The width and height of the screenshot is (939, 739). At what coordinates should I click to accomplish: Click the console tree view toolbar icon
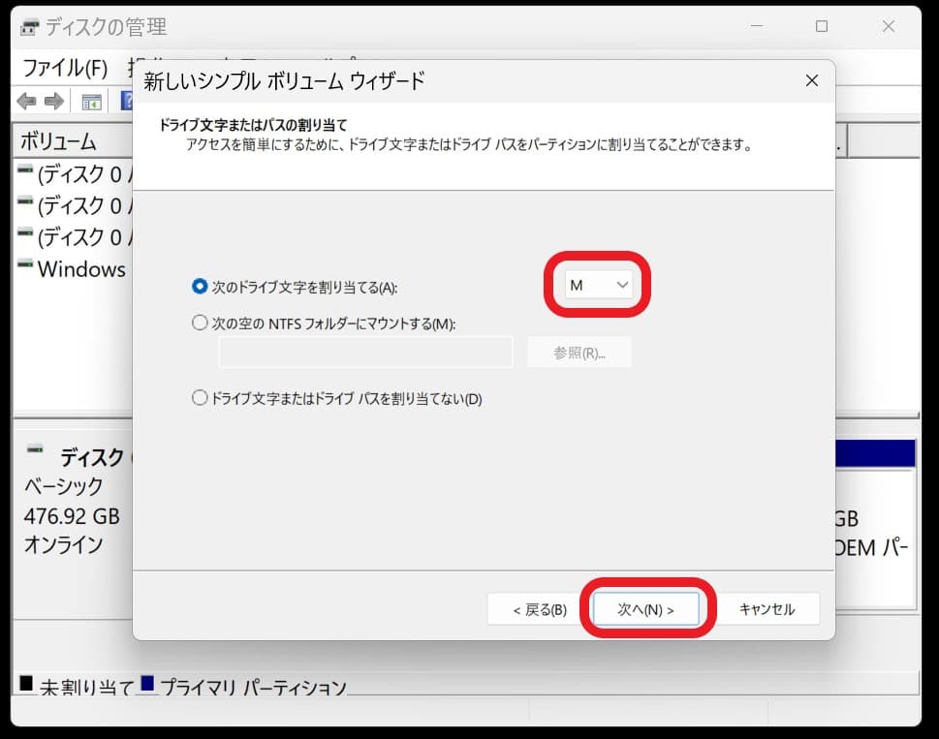[92, 103]
